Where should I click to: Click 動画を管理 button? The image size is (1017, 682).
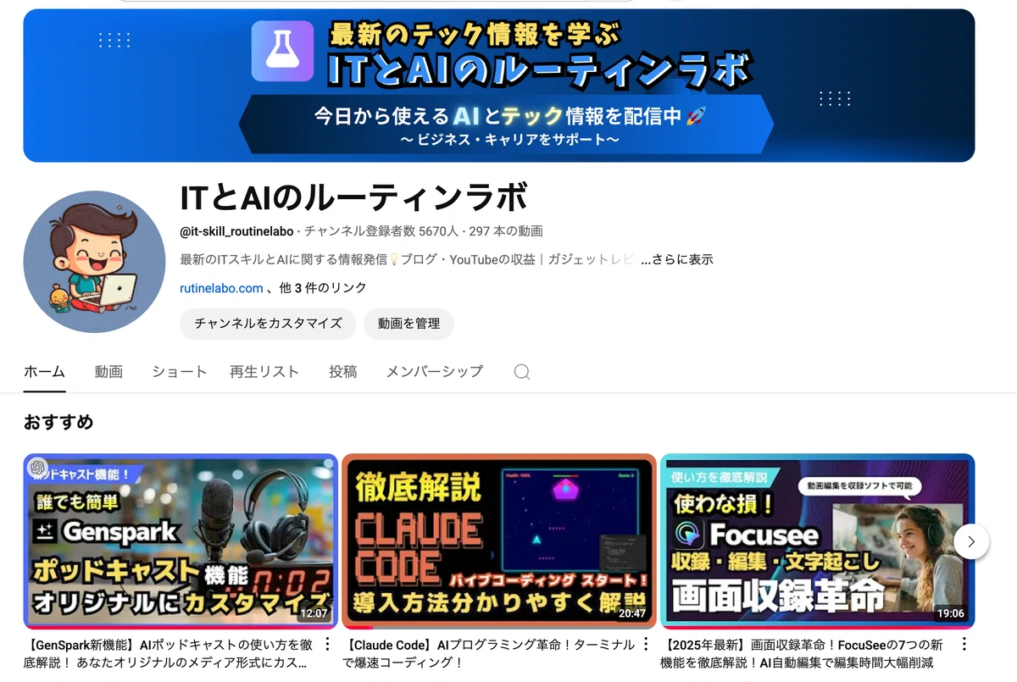(408, 324)
